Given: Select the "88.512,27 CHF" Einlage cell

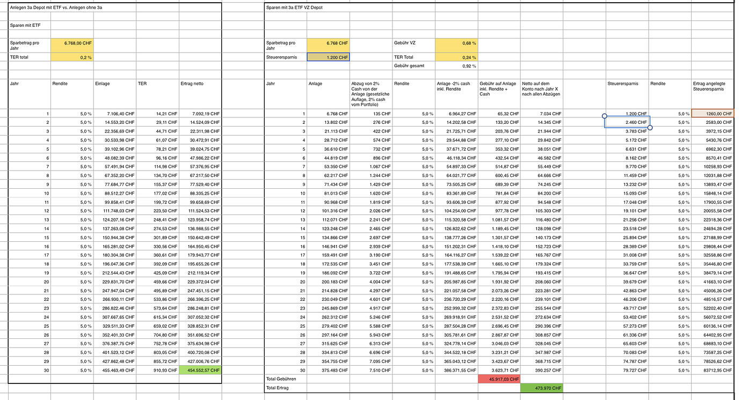Looking at the screenshot, I should [115, 193].
